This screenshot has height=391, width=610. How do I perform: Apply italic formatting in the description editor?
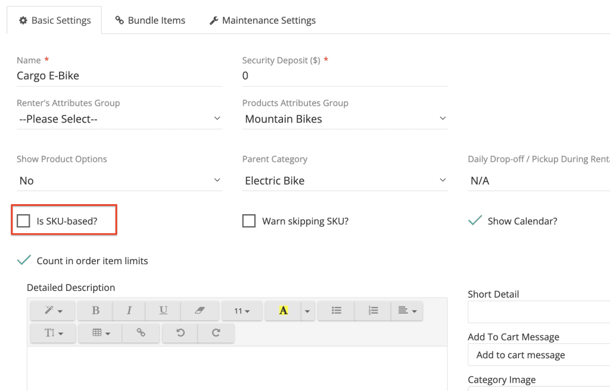pyautogui.click(x=129, y=311)
